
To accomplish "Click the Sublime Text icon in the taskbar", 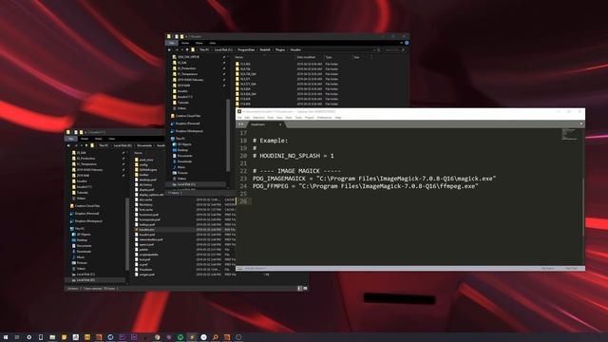I will coord(192,337).
